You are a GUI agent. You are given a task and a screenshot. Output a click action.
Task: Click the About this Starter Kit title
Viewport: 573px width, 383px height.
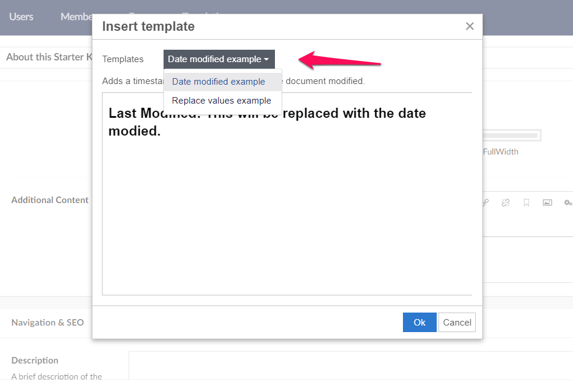49,57
